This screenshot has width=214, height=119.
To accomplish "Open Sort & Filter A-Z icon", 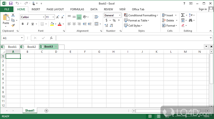I will 190,15.
